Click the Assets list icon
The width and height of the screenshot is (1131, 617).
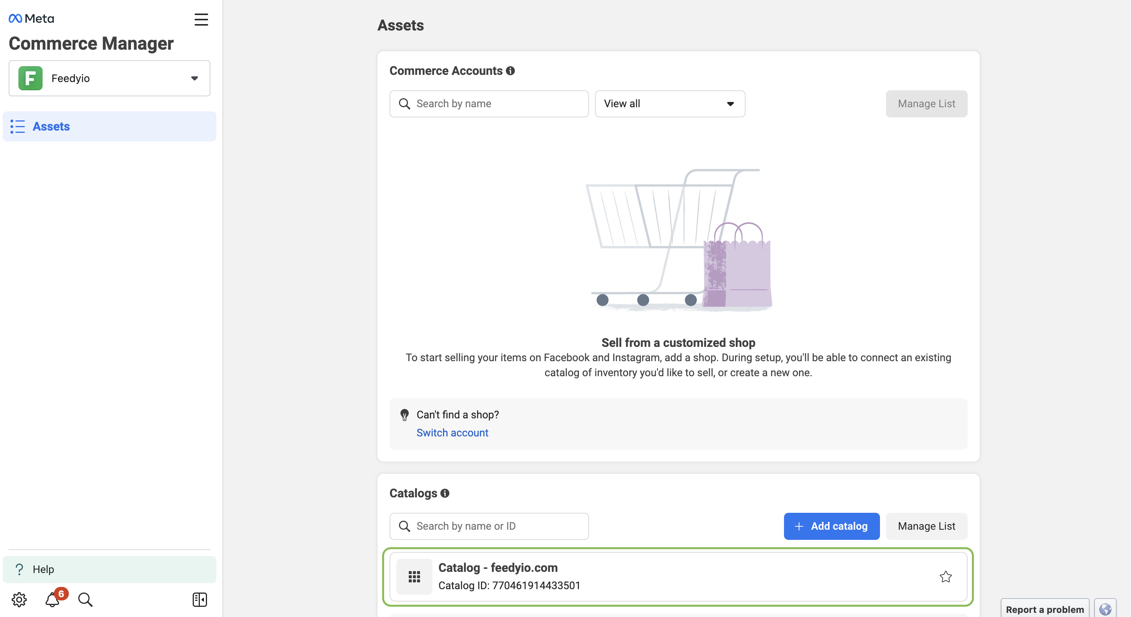click(x=18, y=126)
